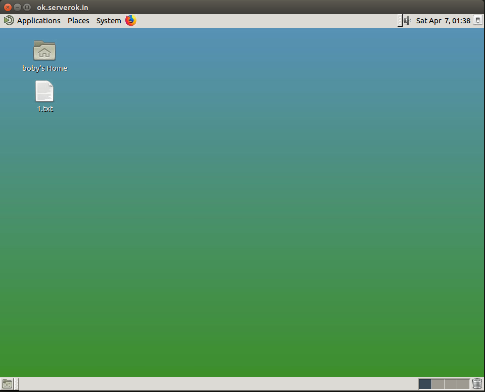Close the ok.serverok.in remote window
The height and width of the screenshot is (392, 485).
8,7
